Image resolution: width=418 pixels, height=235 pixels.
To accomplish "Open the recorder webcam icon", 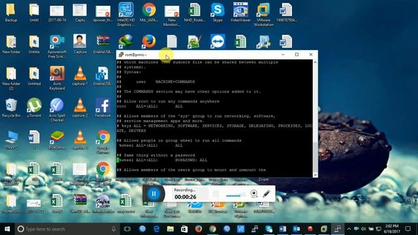I will pyautogui.click(x=254, y=193).
